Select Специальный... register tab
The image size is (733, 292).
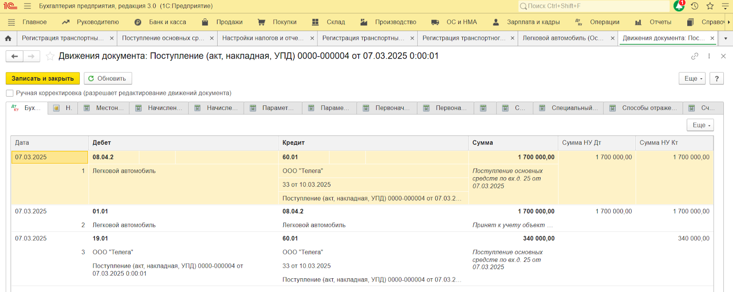tap(569, 108)
